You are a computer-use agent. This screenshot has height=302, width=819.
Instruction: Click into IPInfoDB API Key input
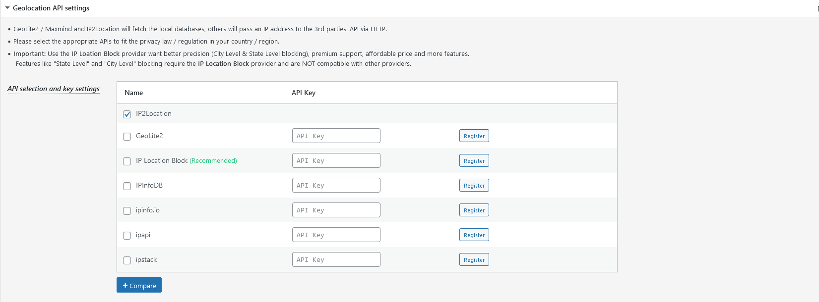336,185
